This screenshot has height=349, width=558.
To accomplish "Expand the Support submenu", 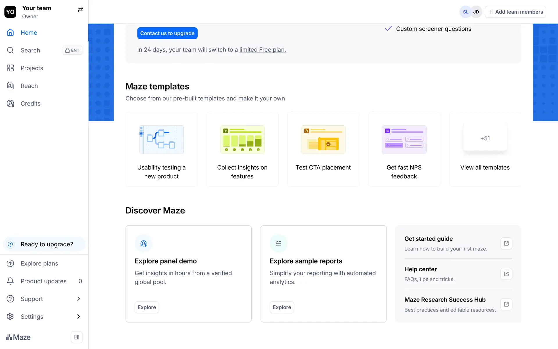I will pyautogui.click(x=78, y=299).
